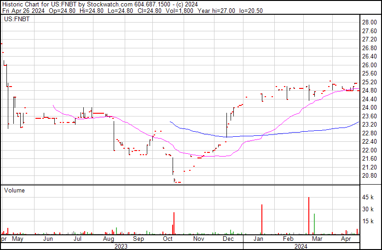Image resolution: width=382 pixels, height=250 pixels.
Task: Select the 26.80 price axis label
Action: coord(369,48)
